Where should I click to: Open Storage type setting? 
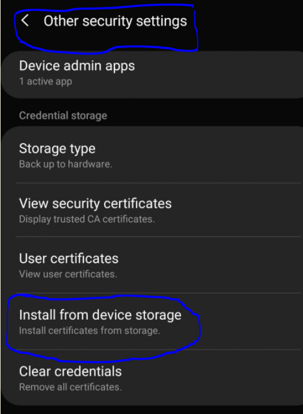click(152, 155)
